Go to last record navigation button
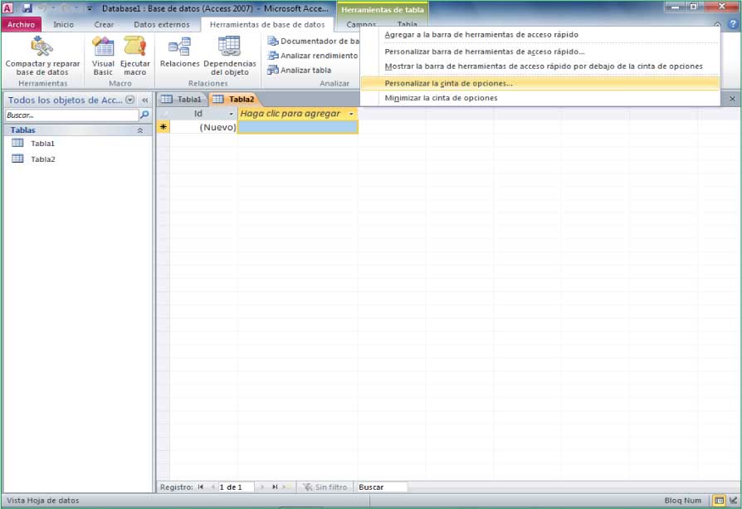 [x=275, y=487]
